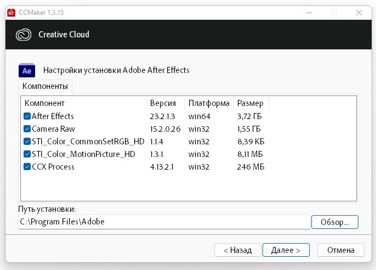Select the CCX Process row name
The image size is (376, 270).
click(53, 167)
